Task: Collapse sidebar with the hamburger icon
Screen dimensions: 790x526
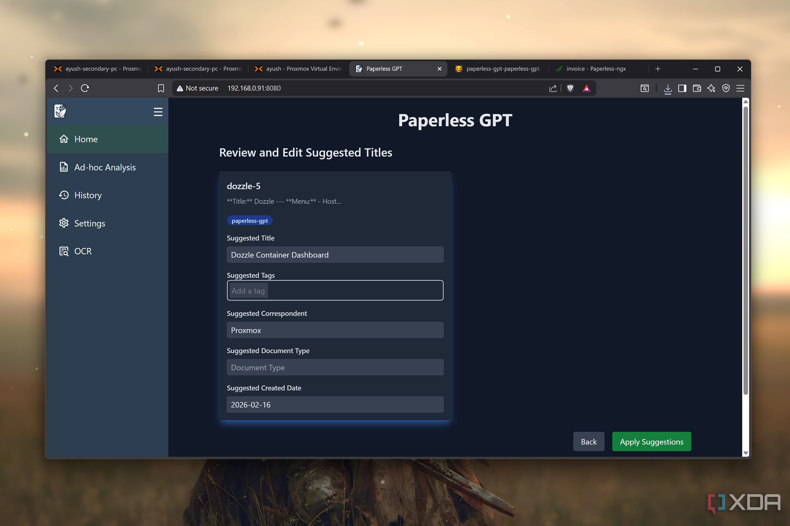Action: point(158,112)
